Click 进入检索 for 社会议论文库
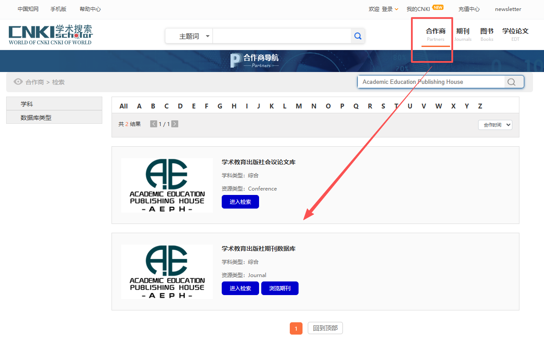The width and height of the screenshot is (544, 346). (240, 202)
